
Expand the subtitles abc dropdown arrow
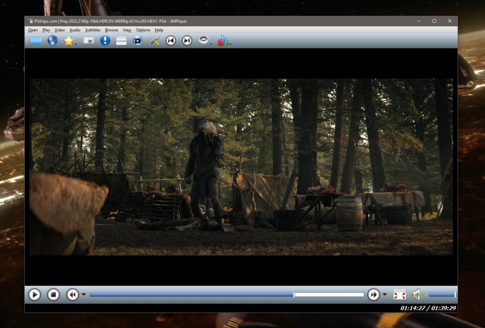point(230,43)
